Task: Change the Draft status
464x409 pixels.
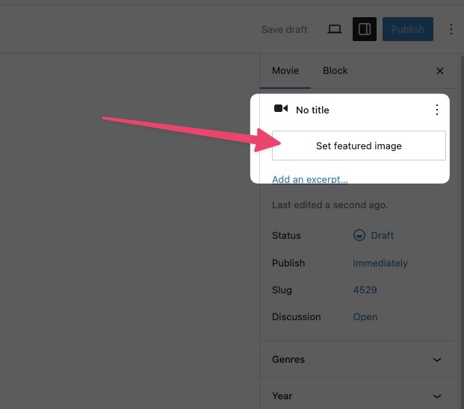Action: point(382,235)
